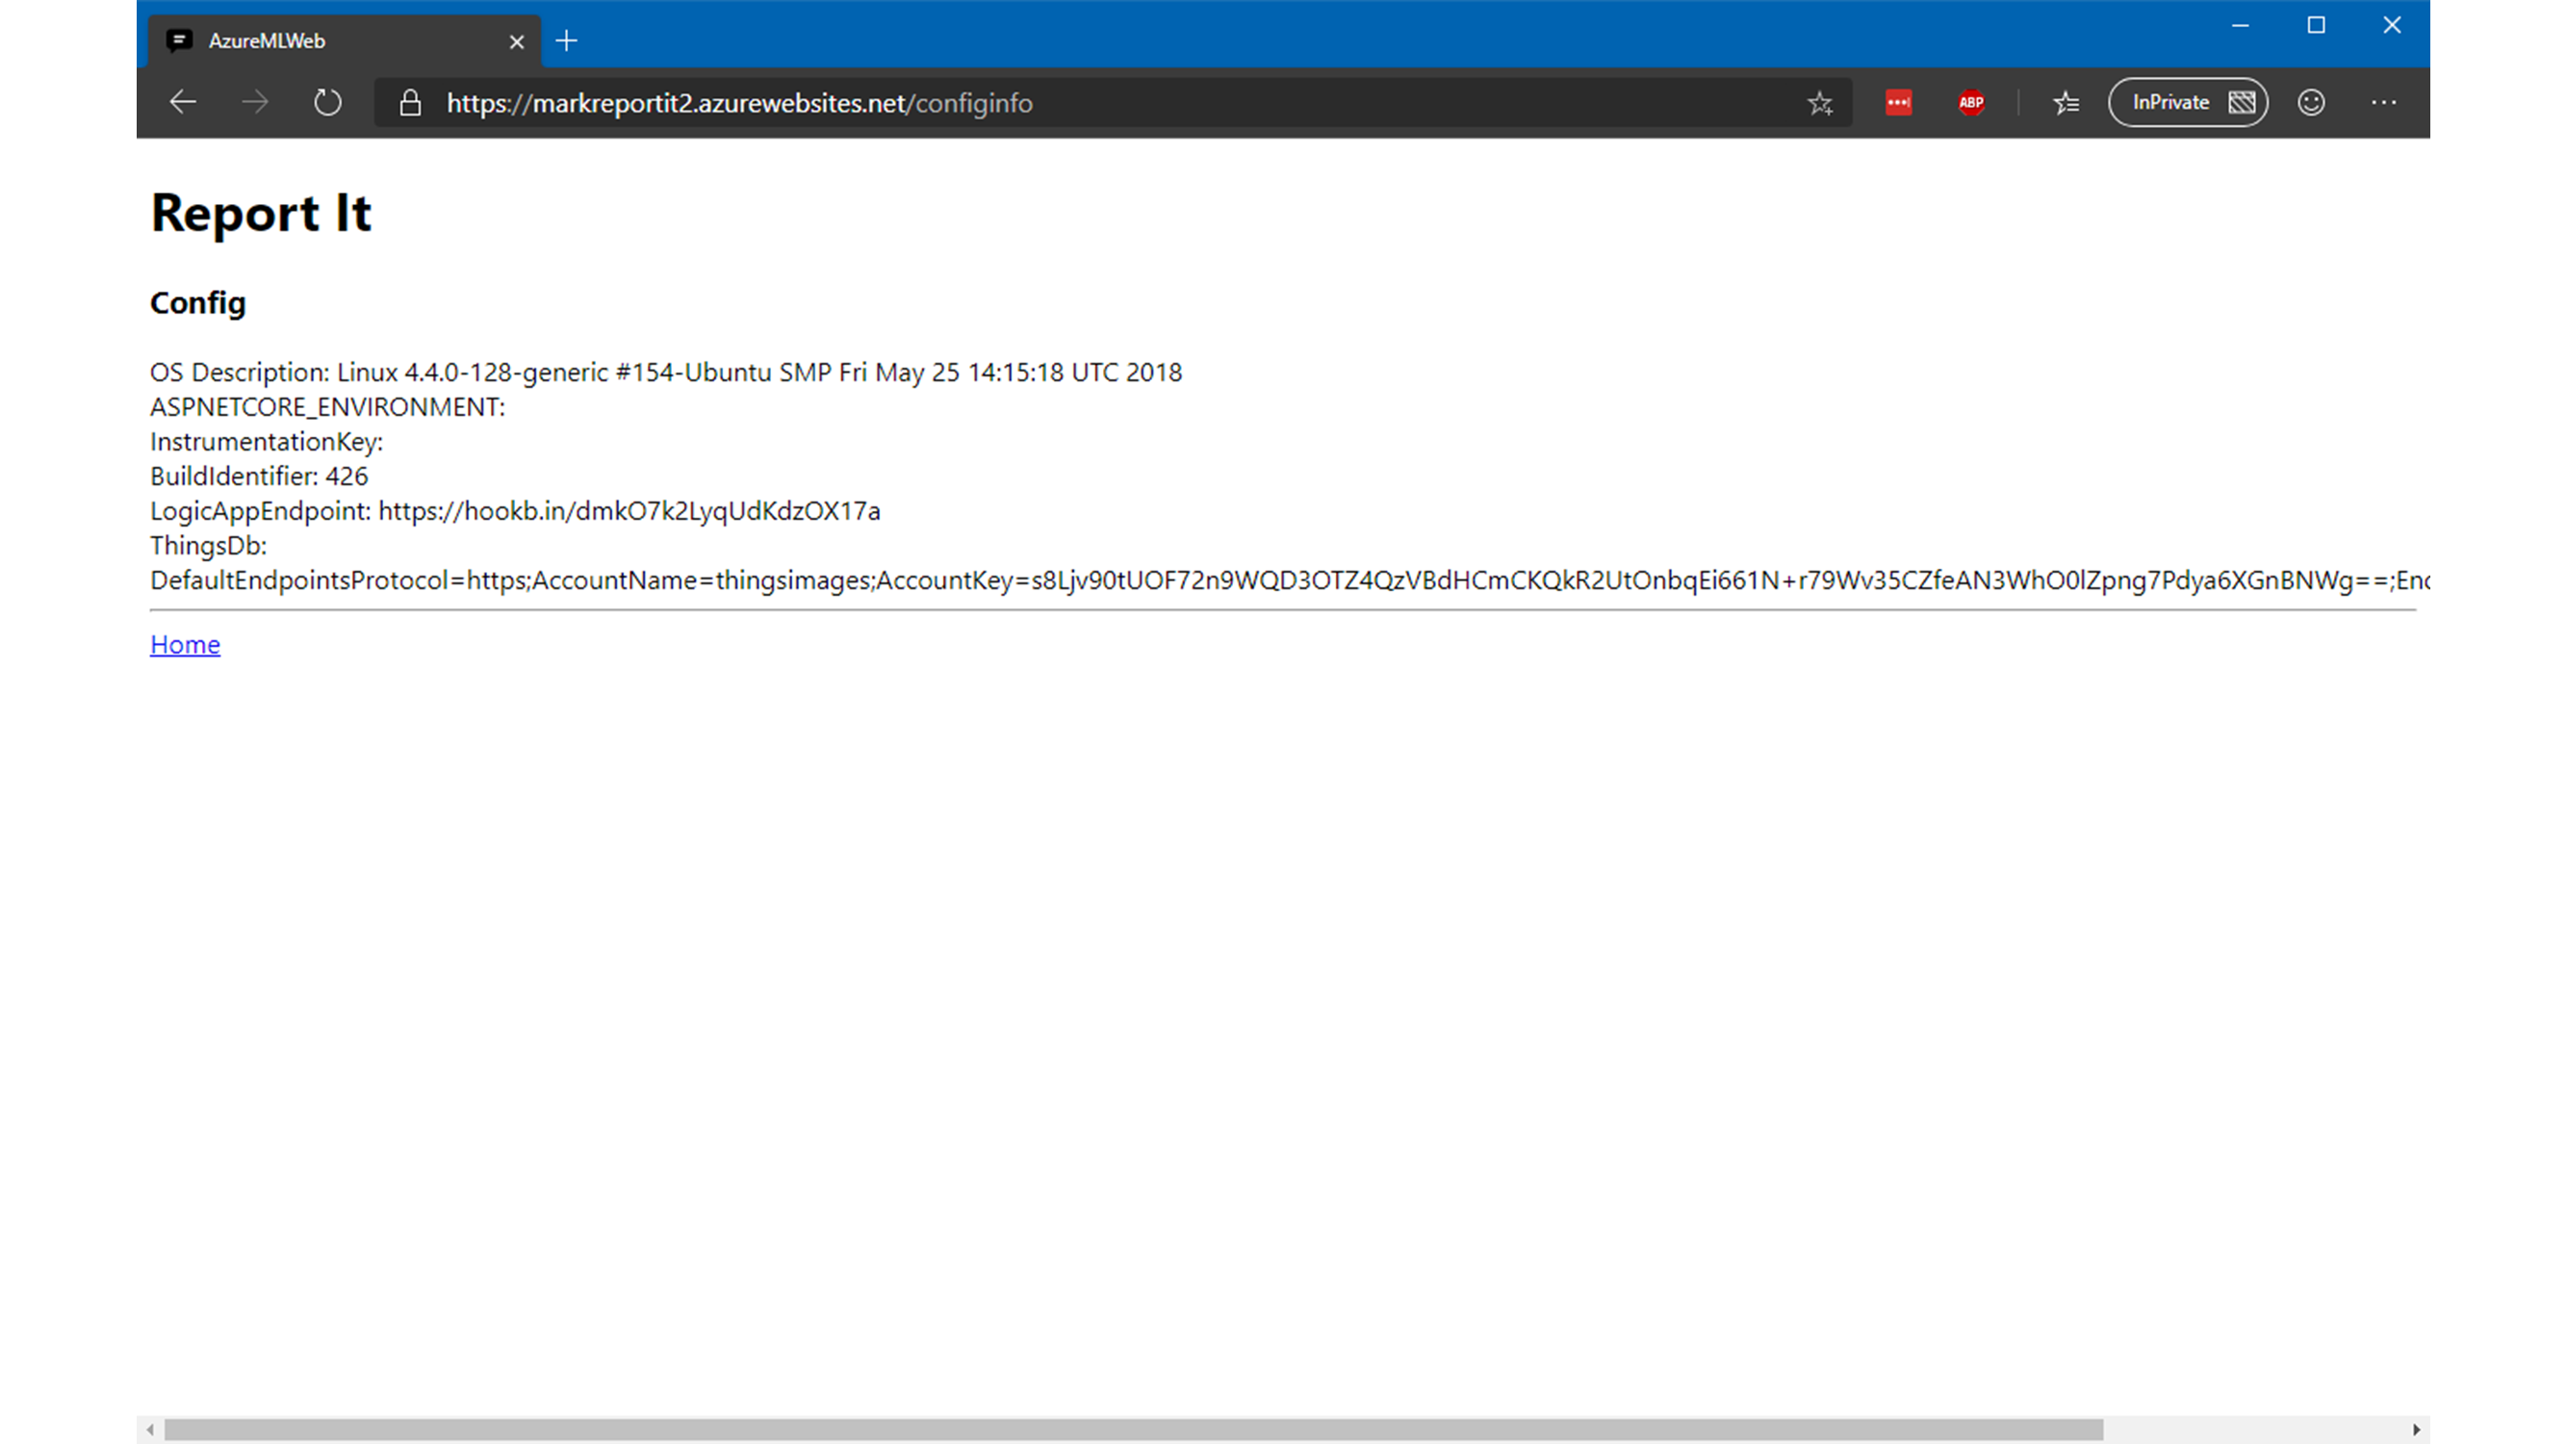Click the InPrivate profile button
The height and width of the screenshot is (1444, 2567).
[x=2188, y=103]
